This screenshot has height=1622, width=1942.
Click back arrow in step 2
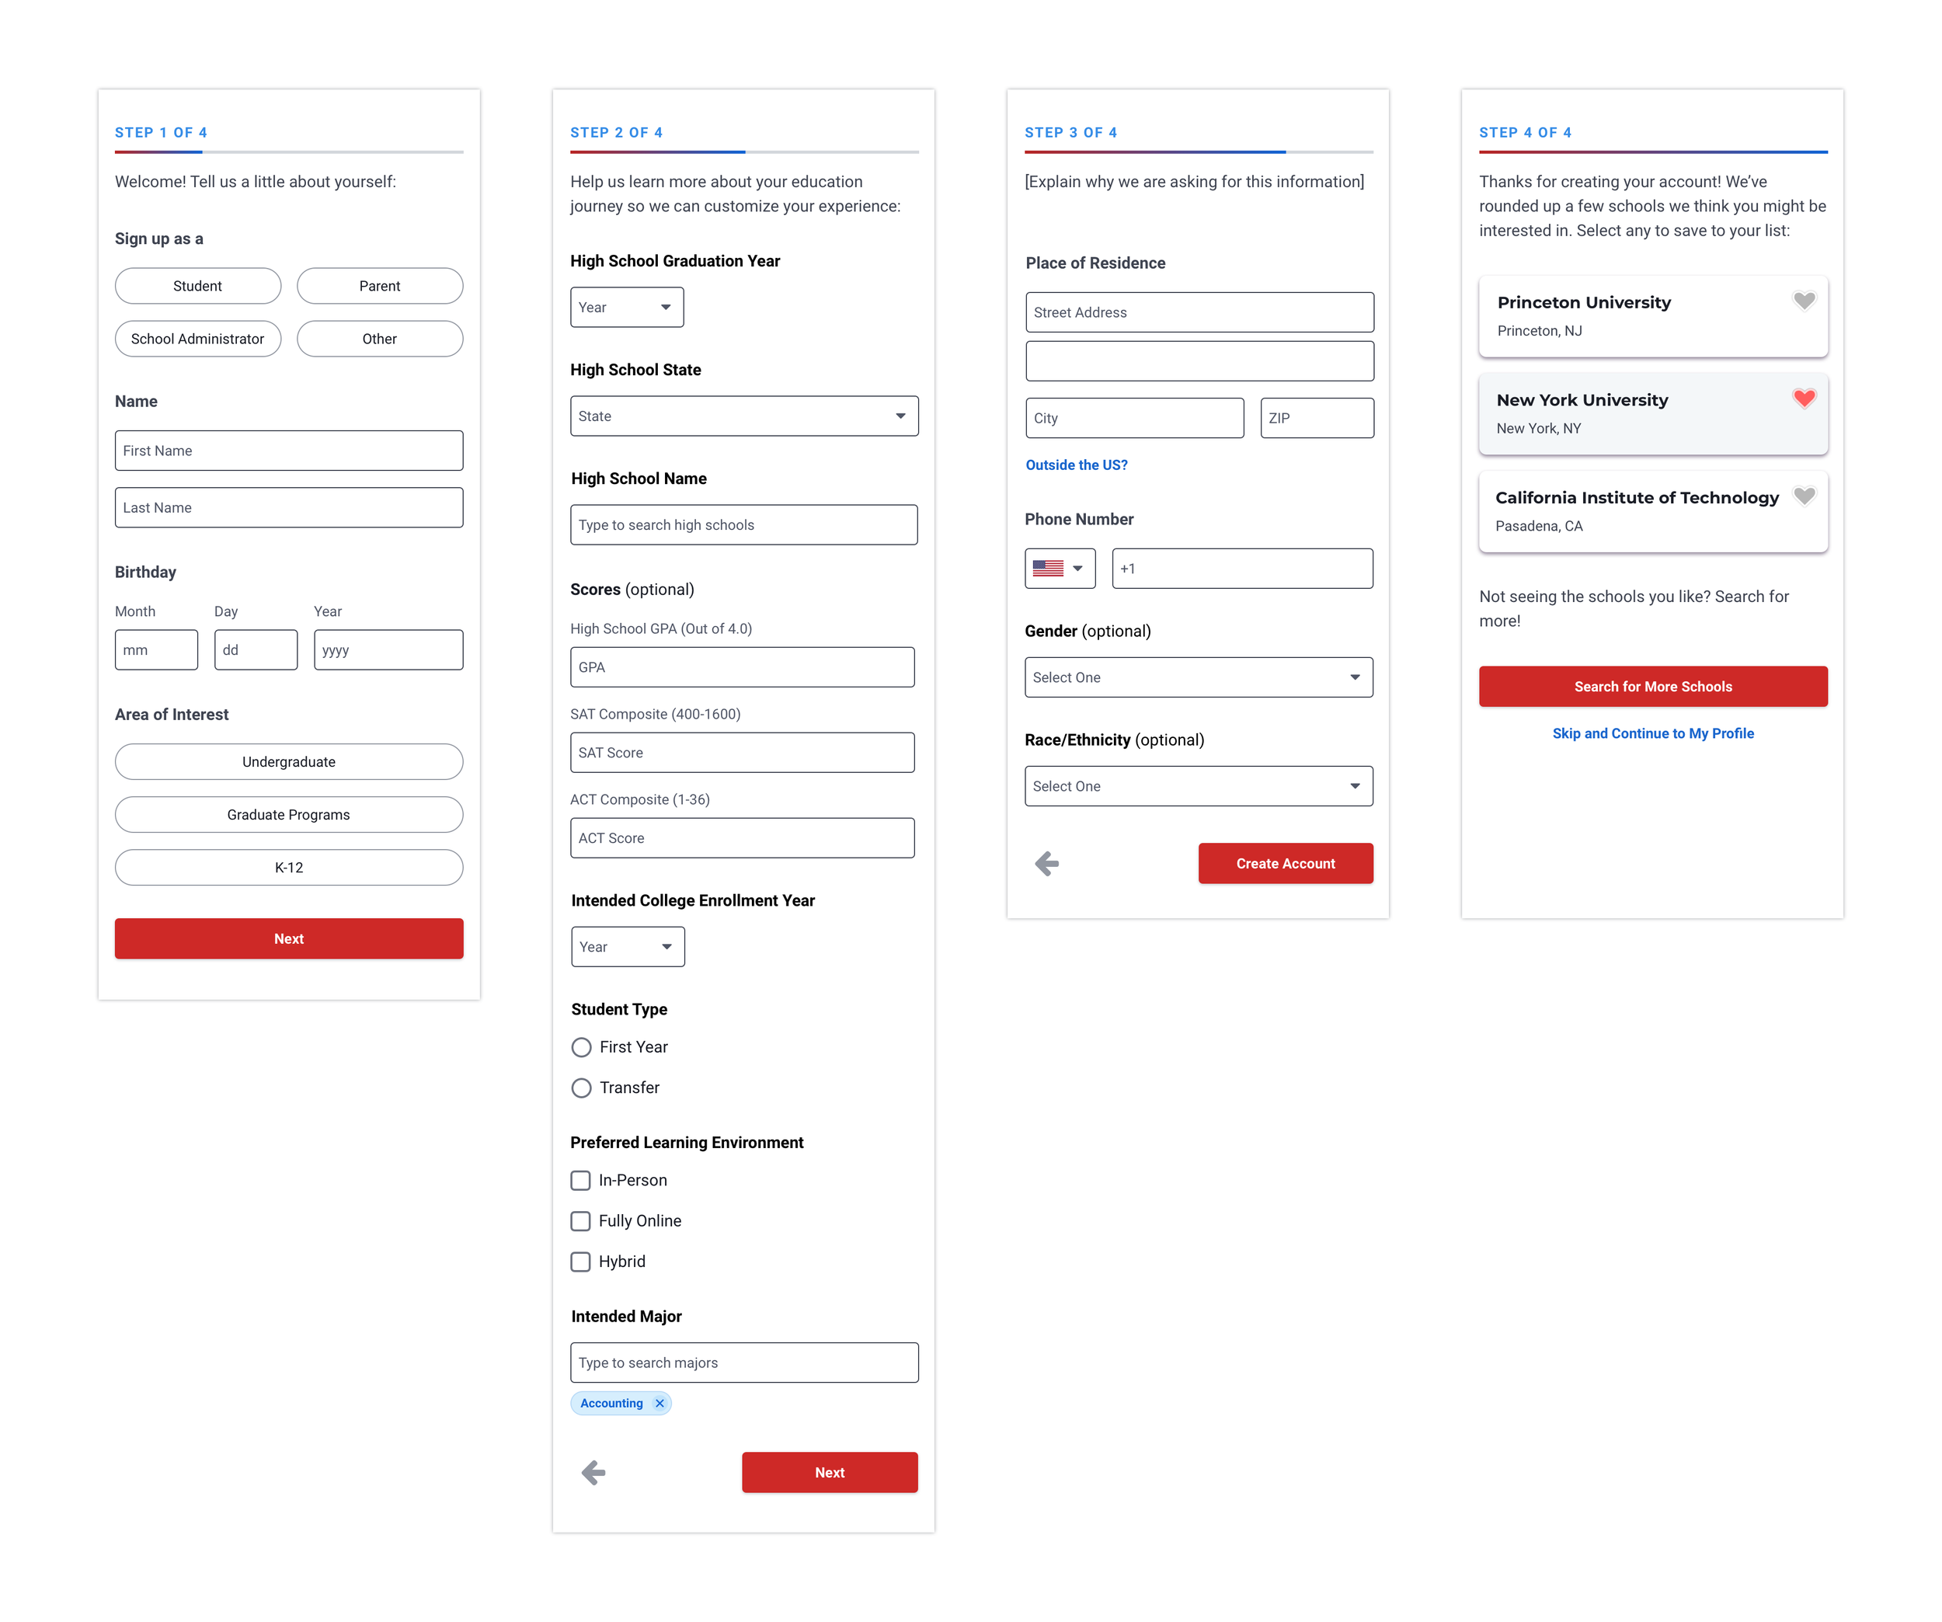click(593, 1472)
